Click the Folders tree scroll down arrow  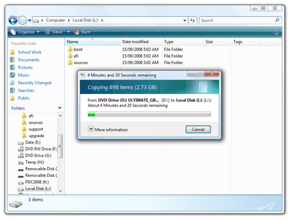[61, 191]
